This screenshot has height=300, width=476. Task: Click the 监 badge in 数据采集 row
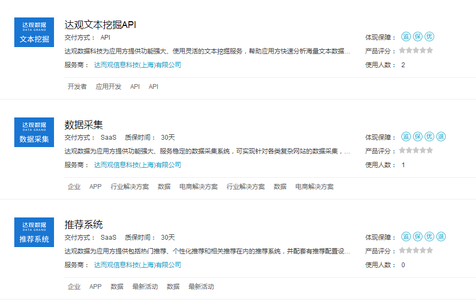pyautogui.click(x=406, y=137)
